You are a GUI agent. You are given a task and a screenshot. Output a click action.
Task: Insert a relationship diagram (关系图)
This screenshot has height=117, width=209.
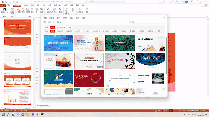(x=19, y=10)
